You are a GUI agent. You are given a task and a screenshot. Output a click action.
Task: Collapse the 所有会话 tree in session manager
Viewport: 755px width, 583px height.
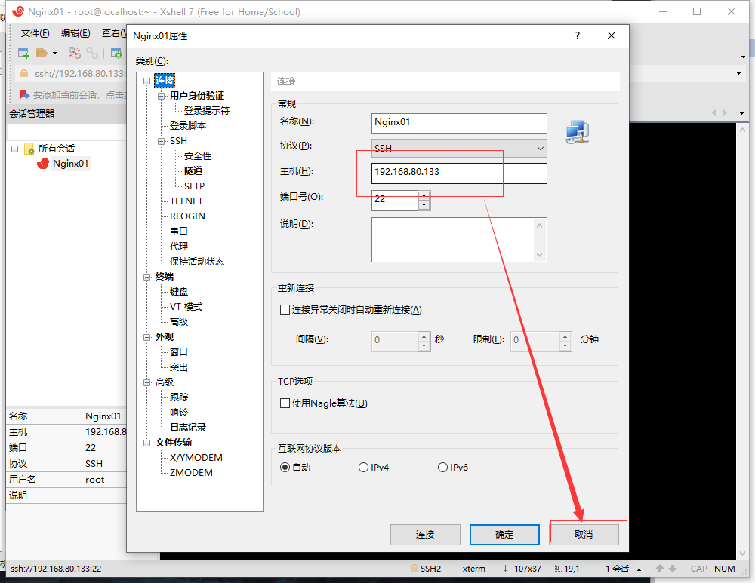point(15,149)
